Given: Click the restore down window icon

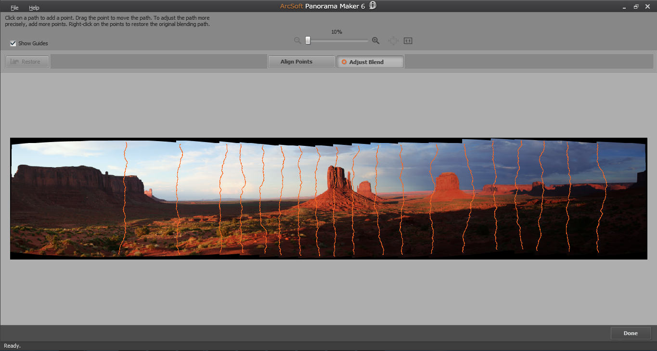Looking at the screenshot, I should pyautogui.click(x=636, y=7).
